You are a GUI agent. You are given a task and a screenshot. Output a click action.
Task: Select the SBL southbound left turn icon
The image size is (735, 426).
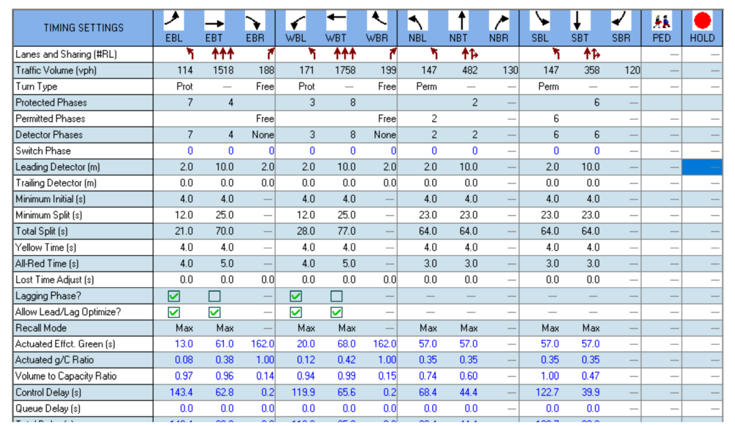click(540, 20)
